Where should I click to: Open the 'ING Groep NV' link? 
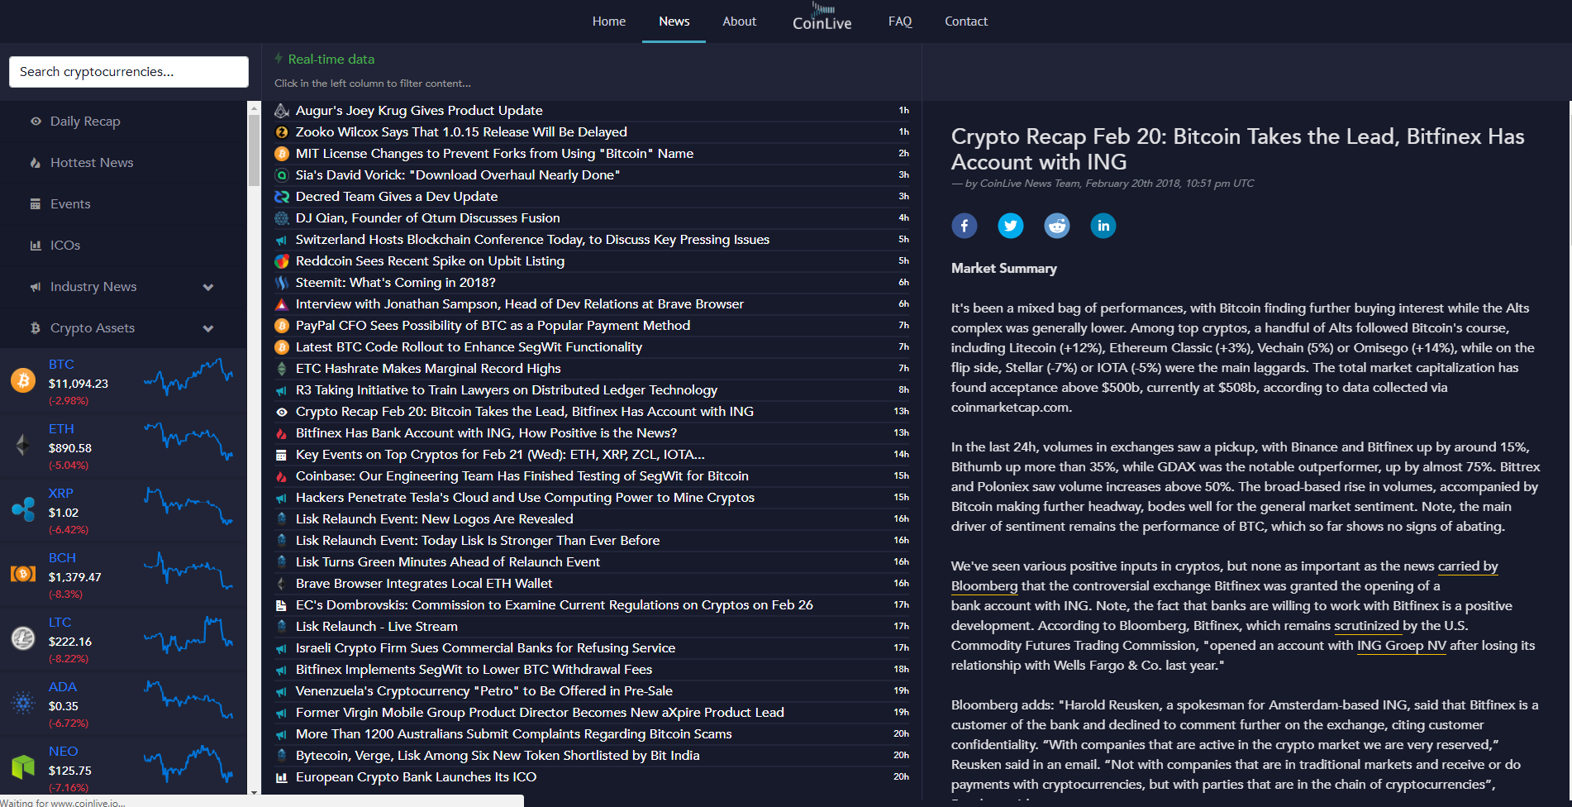[1402, 646]
